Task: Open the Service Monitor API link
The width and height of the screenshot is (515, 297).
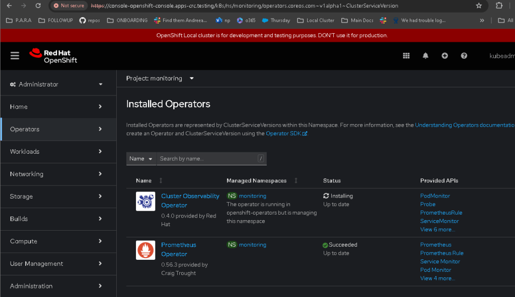Action: tap(440, 261)
